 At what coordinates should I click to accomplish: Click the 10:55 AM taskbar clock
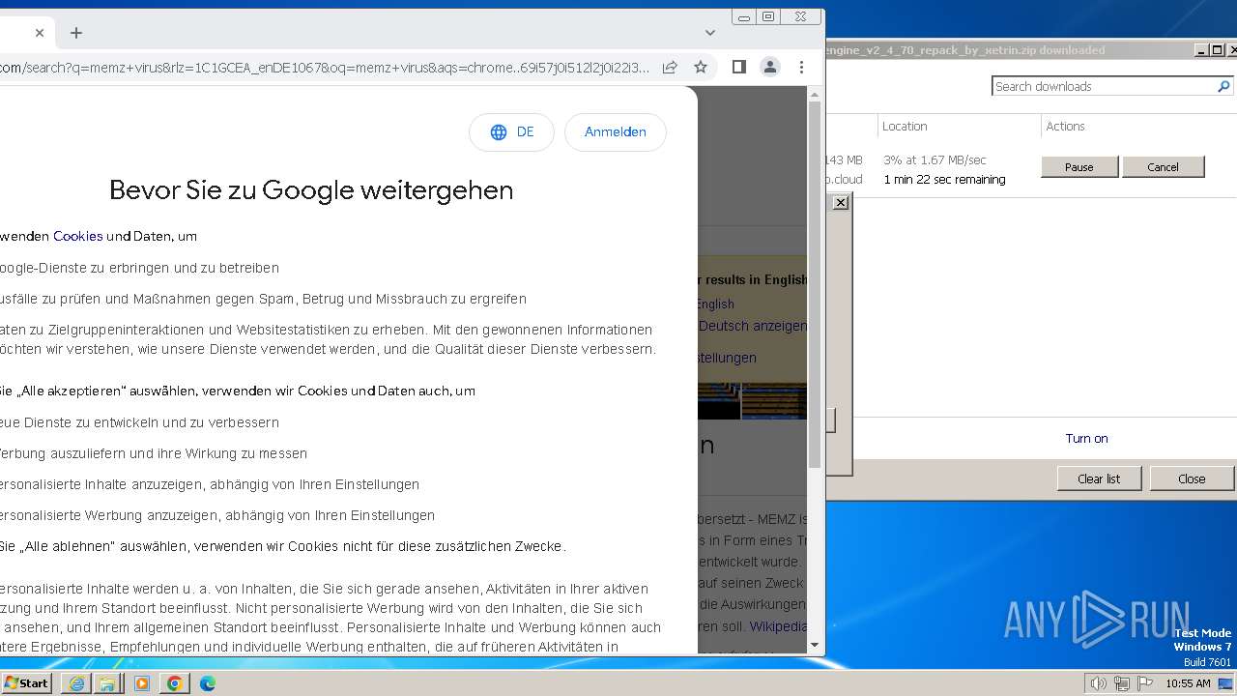coord(1188,683)
